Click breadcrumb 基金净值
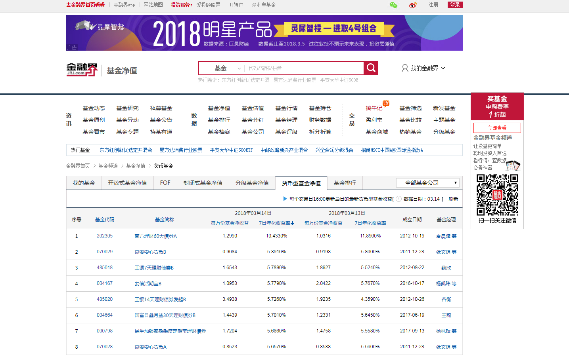This screenshot has height=355, width=569. click(x=136, y=166)
